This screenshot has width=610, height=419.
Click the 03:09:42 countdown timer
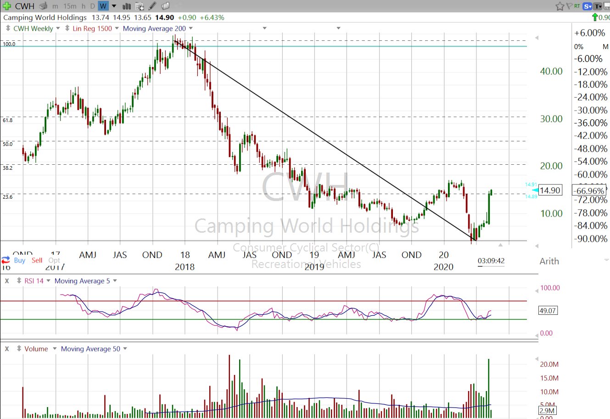coord(491,261)
